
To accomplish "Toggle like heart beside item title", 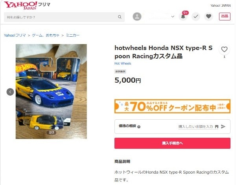I will pyautogui.click(x=224, y=50).
